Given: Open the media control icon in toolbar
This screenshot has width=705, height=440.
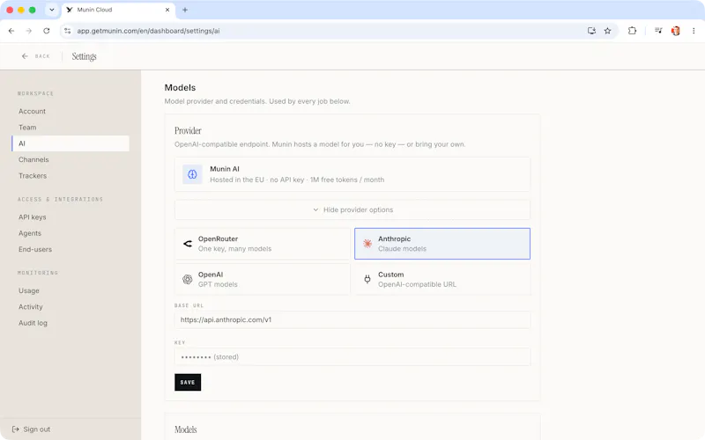Looking at the screenshot, I should point(658,31).
